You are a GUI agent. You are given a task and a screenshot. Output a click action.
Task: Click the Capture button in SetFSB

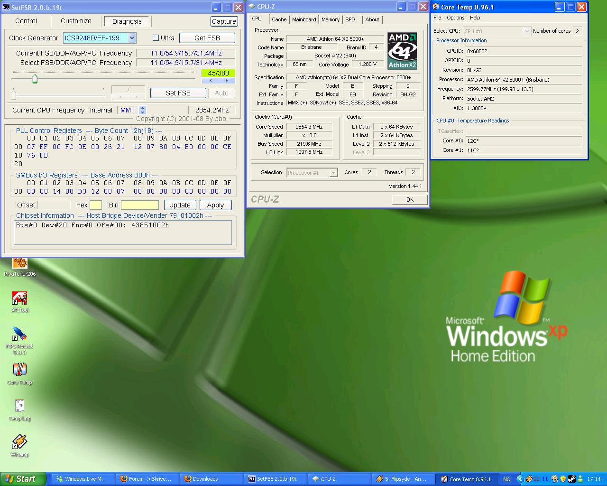(x=224, y=21)
